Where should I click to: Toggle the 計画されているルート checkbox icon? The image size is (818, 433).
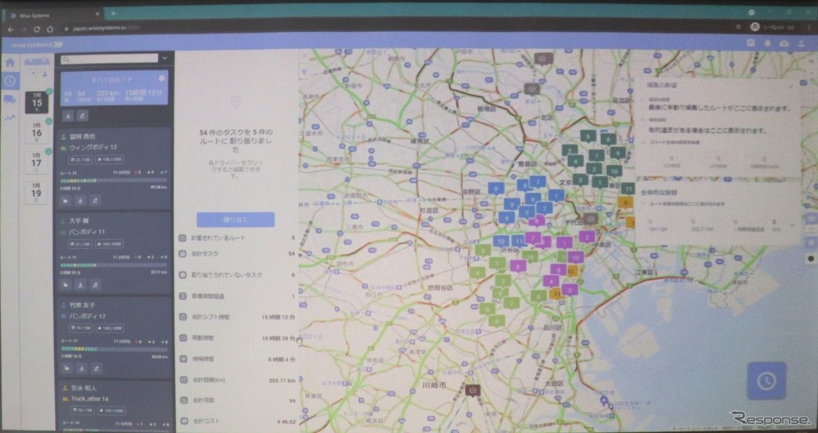[183, 238]
